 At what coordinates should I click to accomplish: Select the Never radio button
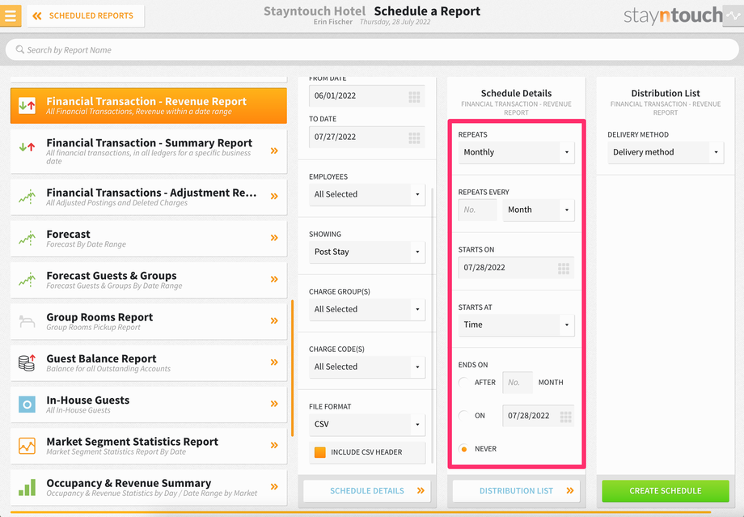463,449
